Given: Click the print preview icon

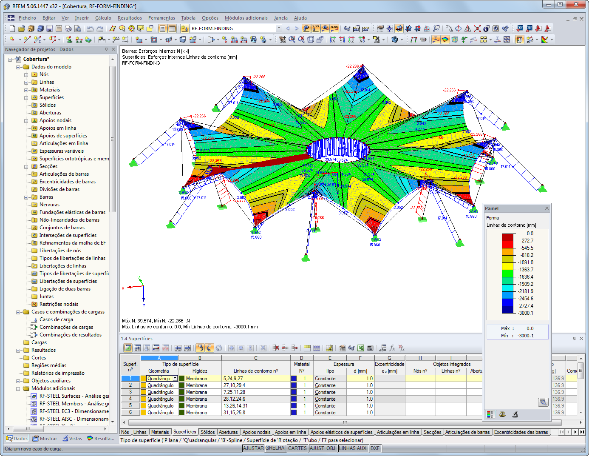Looking at the screenshot, I should pyautogui.click(x=77, y=28).
